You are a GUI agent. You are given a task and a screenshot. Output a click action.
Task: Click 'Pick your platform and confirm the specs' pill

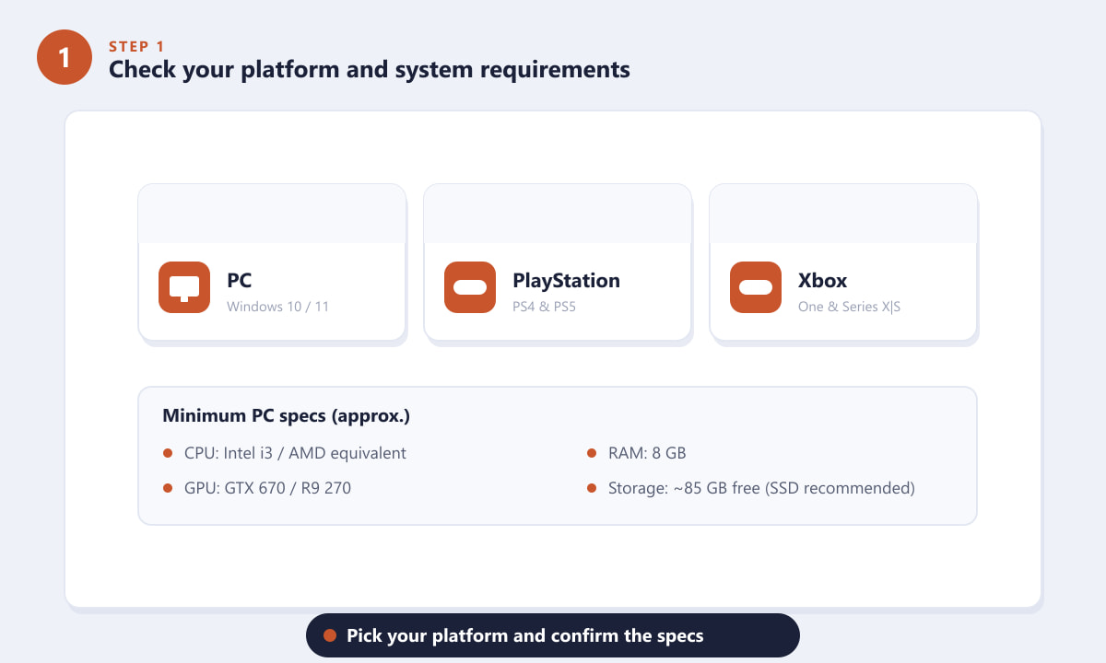(553, 635)
